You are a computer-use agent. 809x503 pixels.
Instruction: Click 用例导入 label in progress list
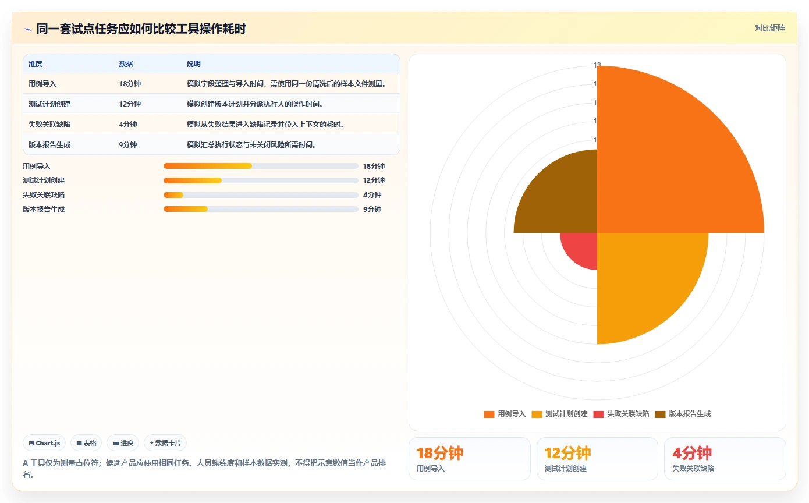pyautogui.click(x=37, y=167)
